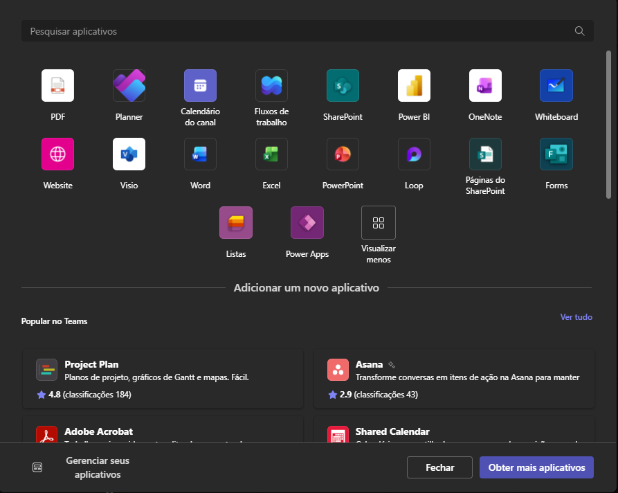Collapse app list with Visualizar menos

tap(379, 223)
